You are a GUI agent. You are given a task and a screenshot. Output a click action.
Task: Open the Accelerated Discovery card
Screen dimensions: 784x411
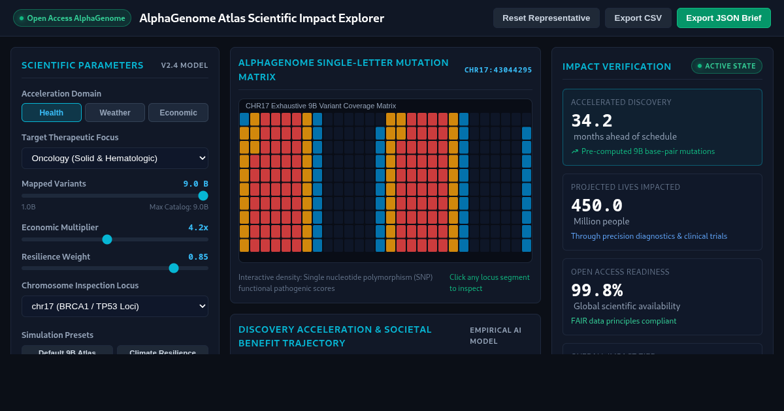[662, 127]
